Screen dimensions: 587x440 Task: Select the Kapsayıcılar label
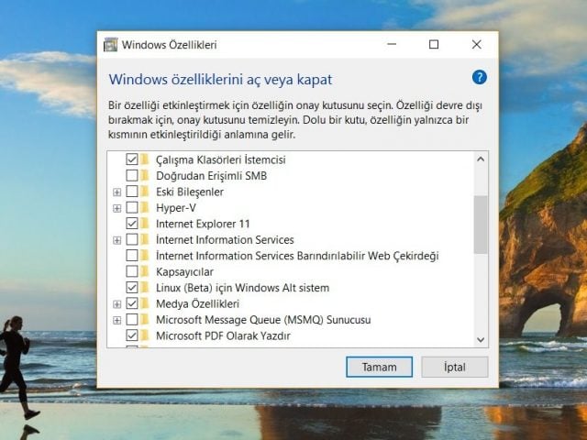pos(184,271)
